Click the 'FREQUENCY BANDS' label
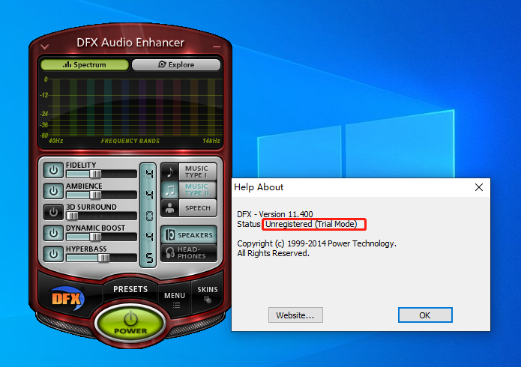The image size is (521, 367). point(130,141)
